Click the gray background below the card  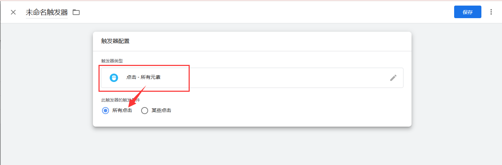(x=252, y=147)
